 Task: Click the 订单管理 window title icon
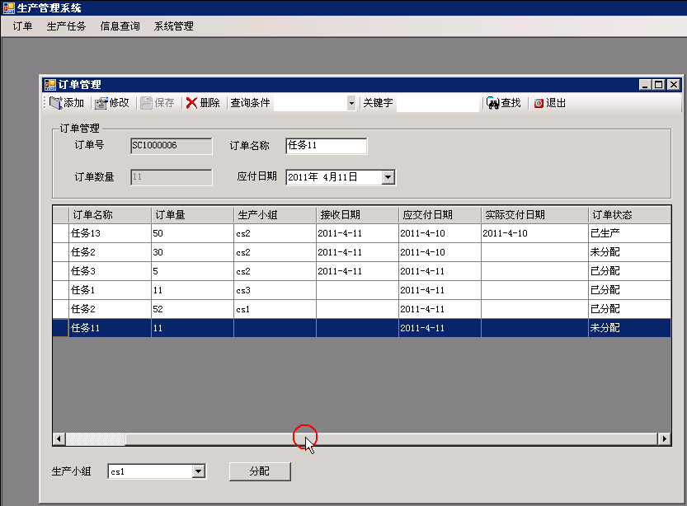point(50,85)
